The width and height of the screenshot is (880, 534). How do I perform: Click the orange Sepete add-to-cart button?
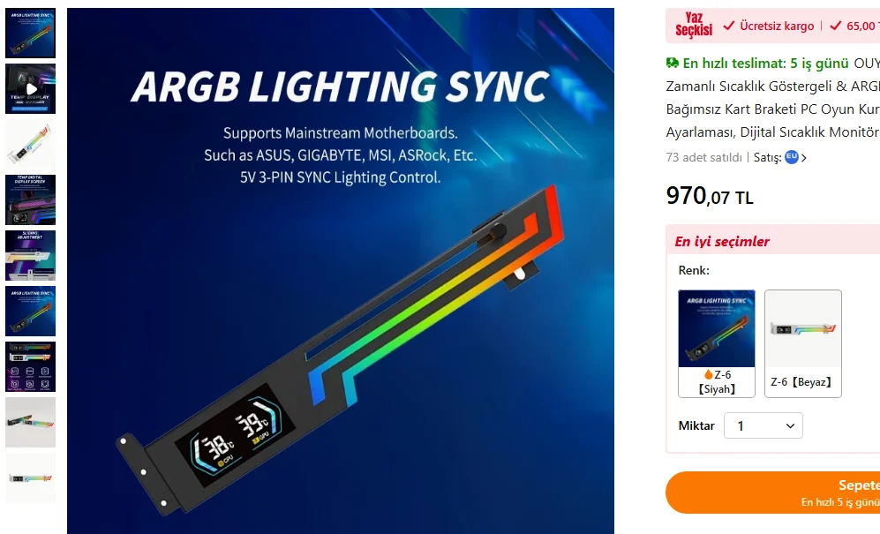tap(773, 493)
